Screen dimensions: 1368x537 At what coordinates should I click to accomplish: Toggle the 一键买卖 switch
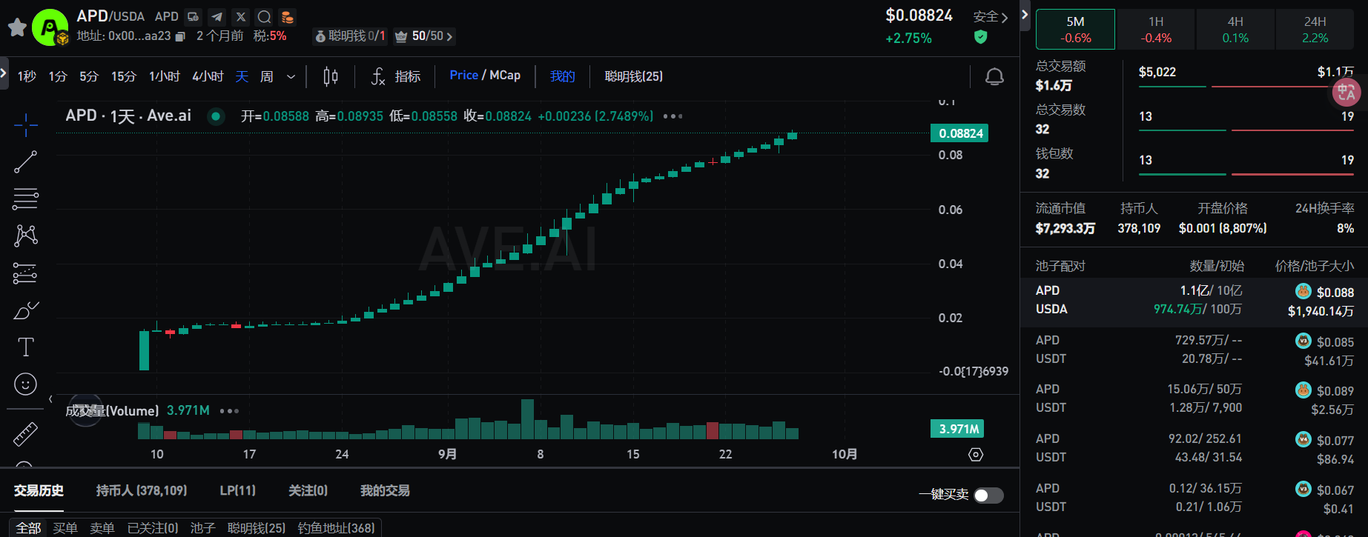[x=988, y=495]
